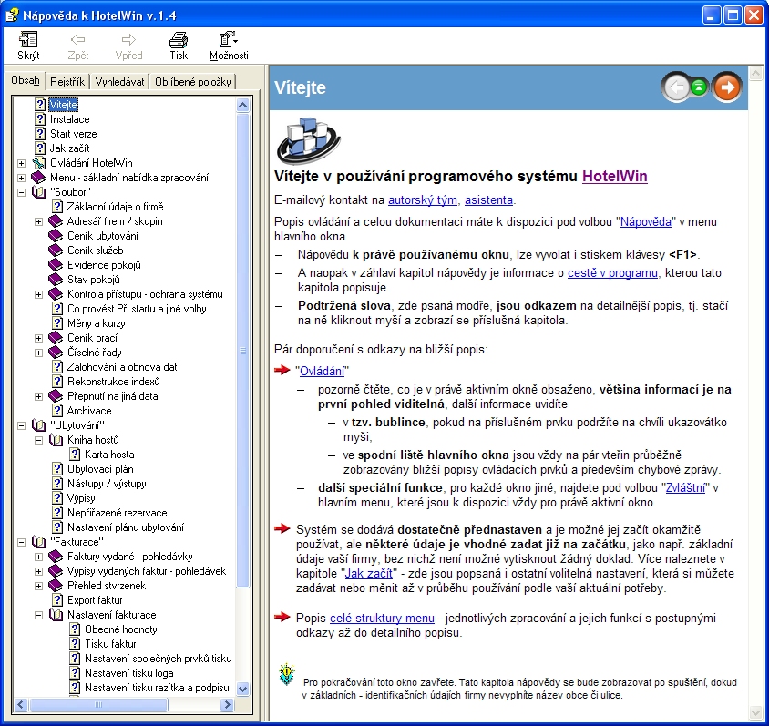Select the Nastavení tisku loga topic
The height and width of the screenshot is (726, 769).
point(129,673)
